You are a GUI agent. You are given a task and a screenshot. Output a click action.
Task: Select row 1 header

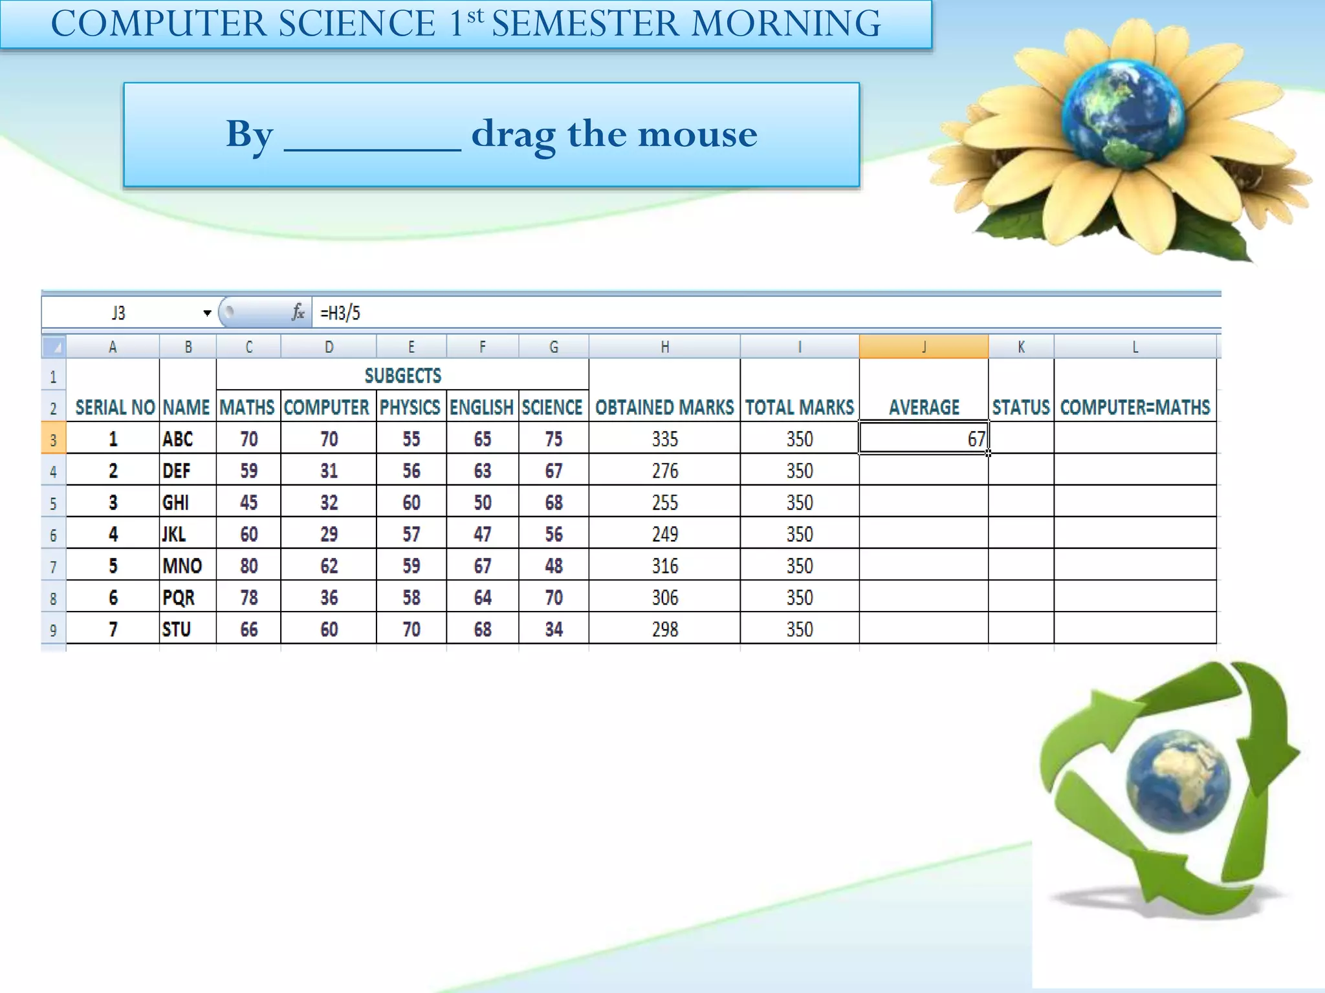pos(54,376)
